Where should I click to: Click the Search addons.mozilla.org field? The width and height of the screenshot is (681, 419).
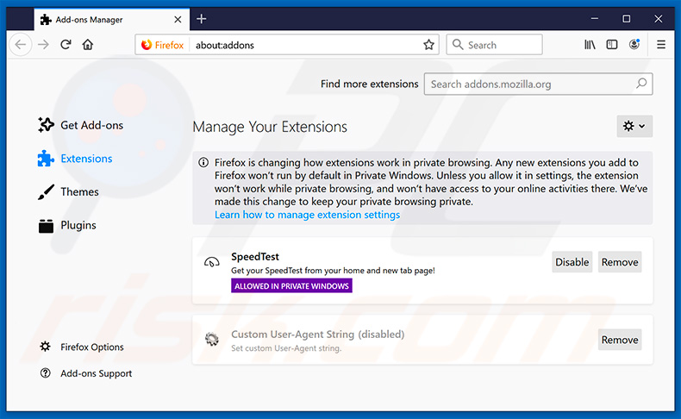(530, 84)
